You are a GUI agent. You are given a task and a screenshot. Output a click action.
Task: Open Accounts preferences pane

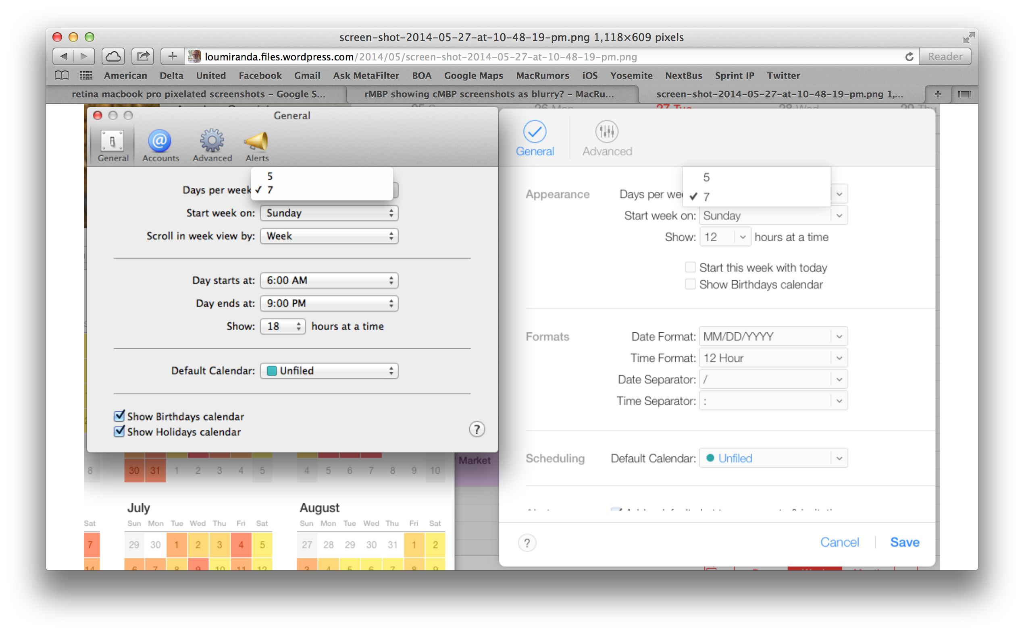point(160,146)
